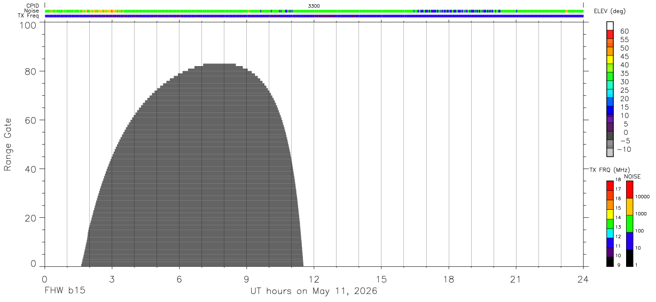This screenshot has width=656, height=302.
Task: Click the blue TX frequency strip above plot
Action: tap(314, 16)
